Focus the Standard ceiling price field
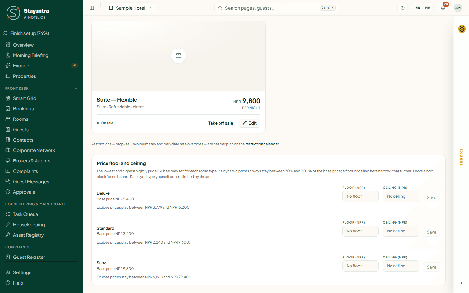Screen dimensions: 469x293 coord(401,231)
